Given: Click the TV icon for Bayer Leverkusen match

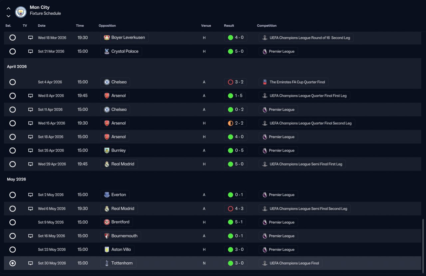Looking at the screenshot, I should (31, 38).
